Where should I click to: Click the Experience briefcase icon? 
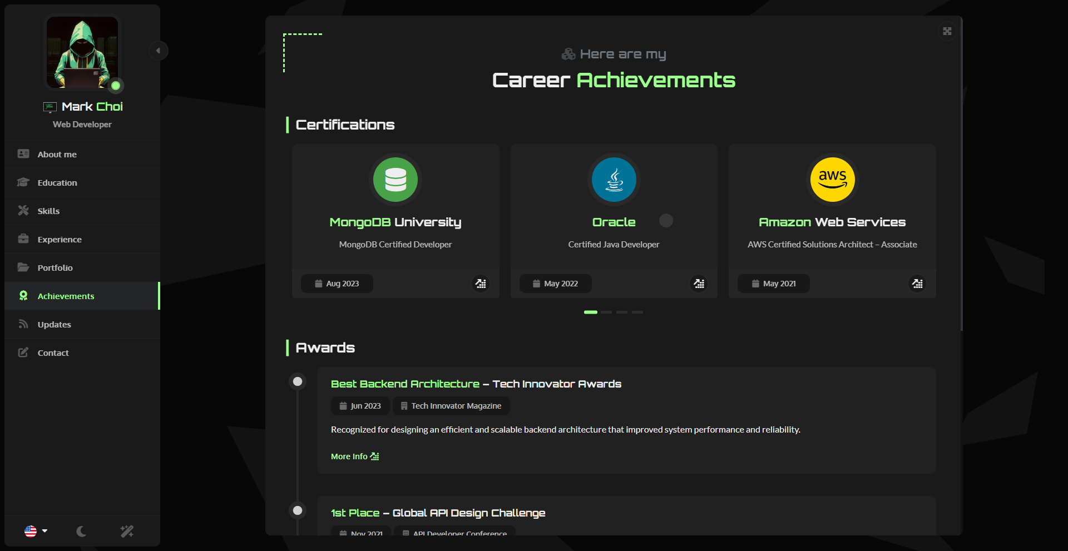coord(23,239)
